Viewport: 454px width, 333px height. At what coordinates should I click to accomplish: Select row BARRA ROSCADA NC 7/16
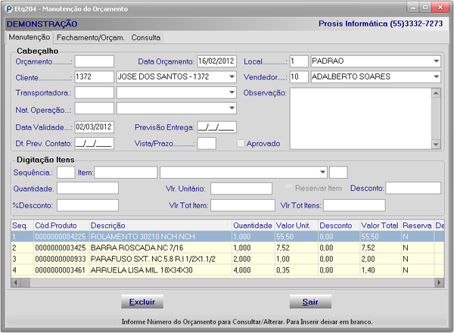point(227,248)
